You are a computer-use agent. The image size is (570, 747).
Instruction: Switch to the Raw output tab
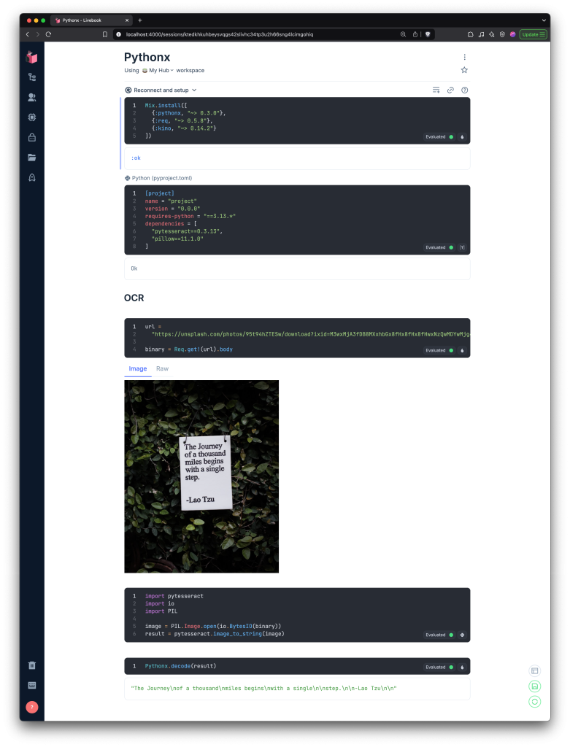162,368
